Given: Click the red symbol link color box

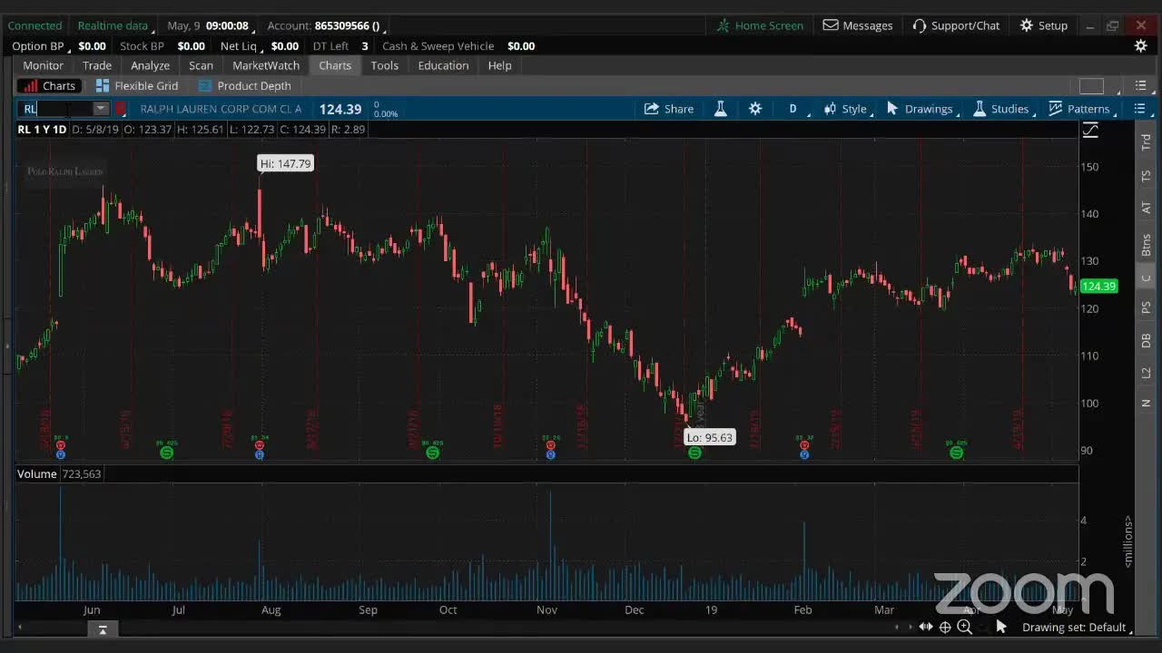Looking at the screenshot, I should (121, 109).
